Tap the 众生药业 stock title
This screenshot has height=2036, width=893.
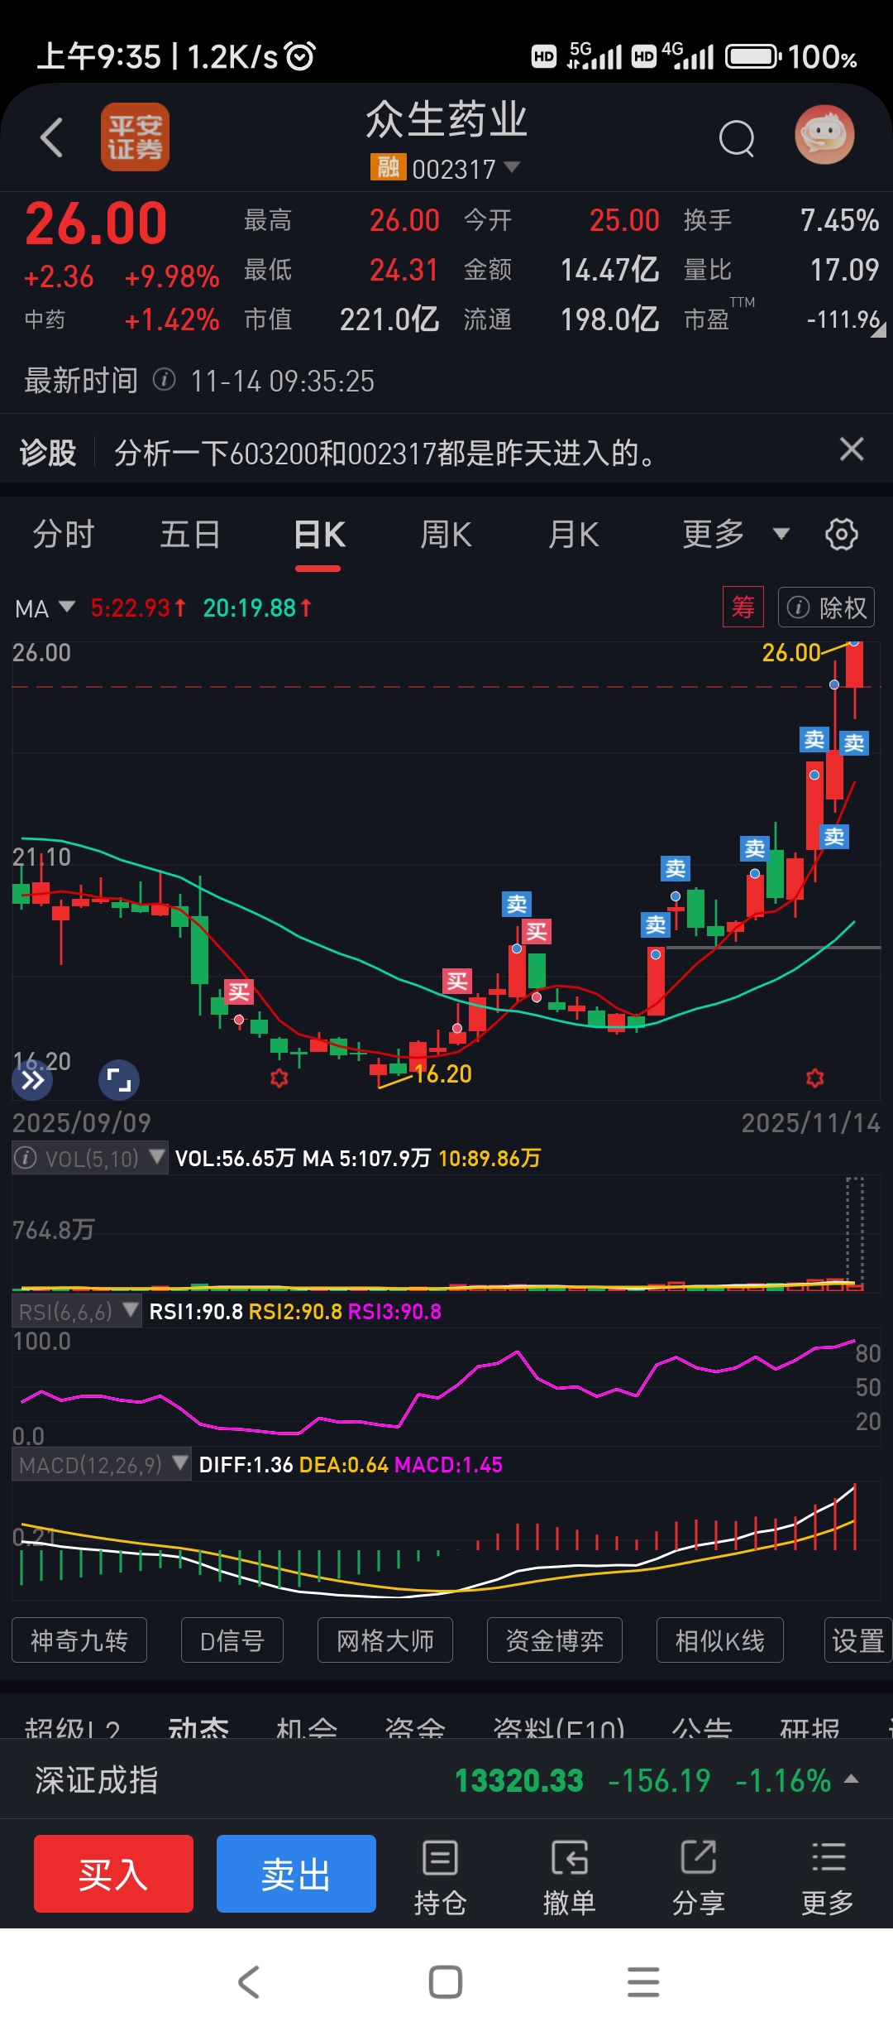point(446,119)
